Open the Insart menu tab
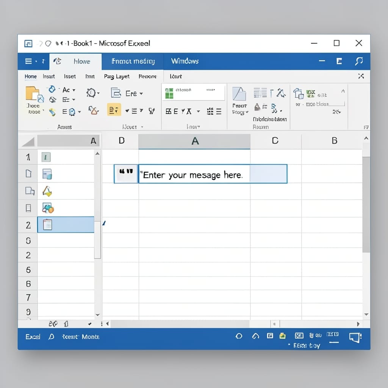Viewport: 388px width, 388px height. click(x=49, y=77)
